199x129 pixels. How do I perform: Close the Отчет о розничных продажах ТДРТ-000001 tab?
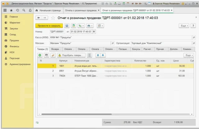click(172, 10)
